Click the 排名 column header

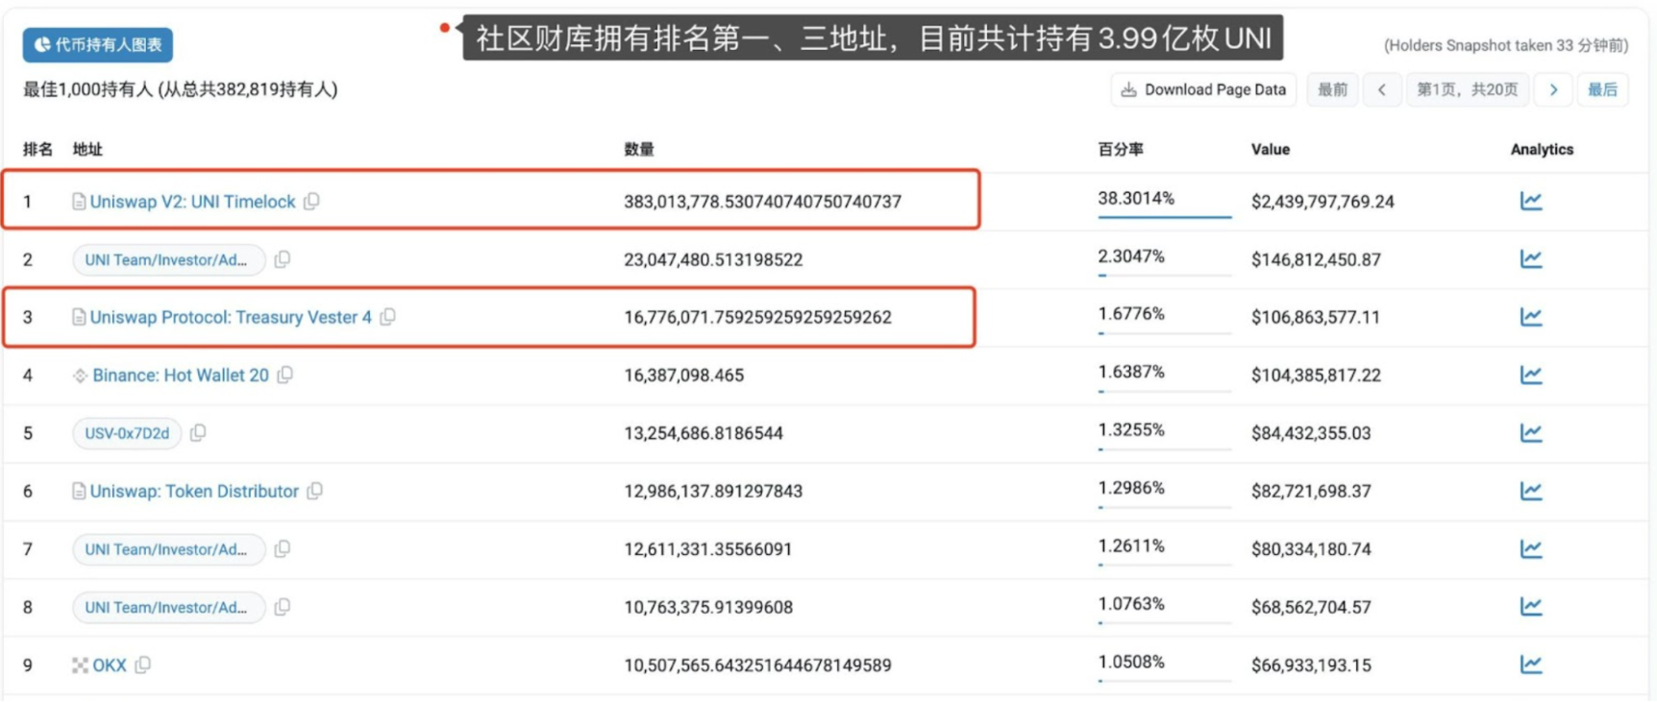tap(38, 149)
